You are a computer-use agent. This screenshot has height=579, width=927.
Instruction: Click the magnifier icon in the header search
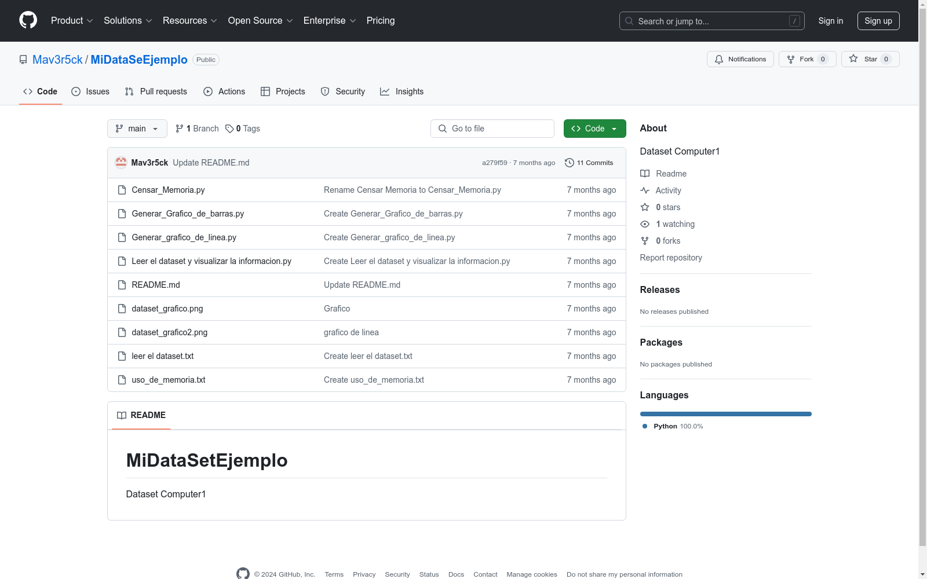(629, 21)
